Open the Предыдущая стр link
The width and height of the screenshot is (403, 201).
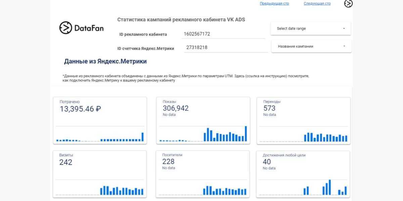pyautogui.click(x=274, y=4)
